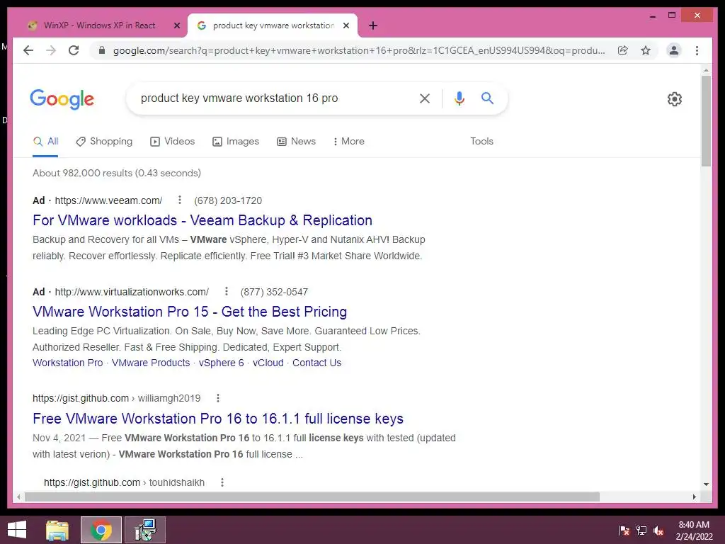Share this page icon in address bar

click(623, 50)
